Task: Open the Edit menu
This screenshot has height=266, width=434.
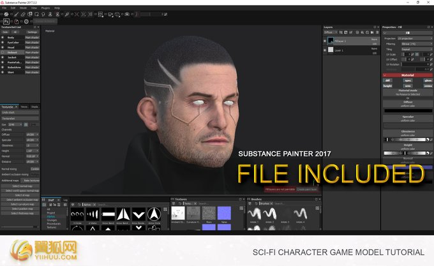Action: 13,8
